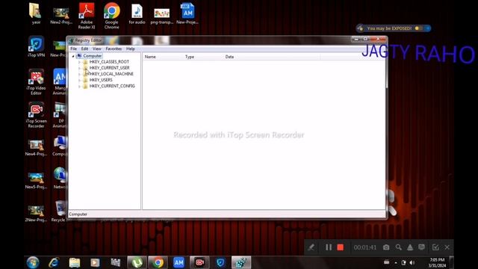Open the Help menu in Registry Editor
Screen dimensions: 478x269
[130, 49]
